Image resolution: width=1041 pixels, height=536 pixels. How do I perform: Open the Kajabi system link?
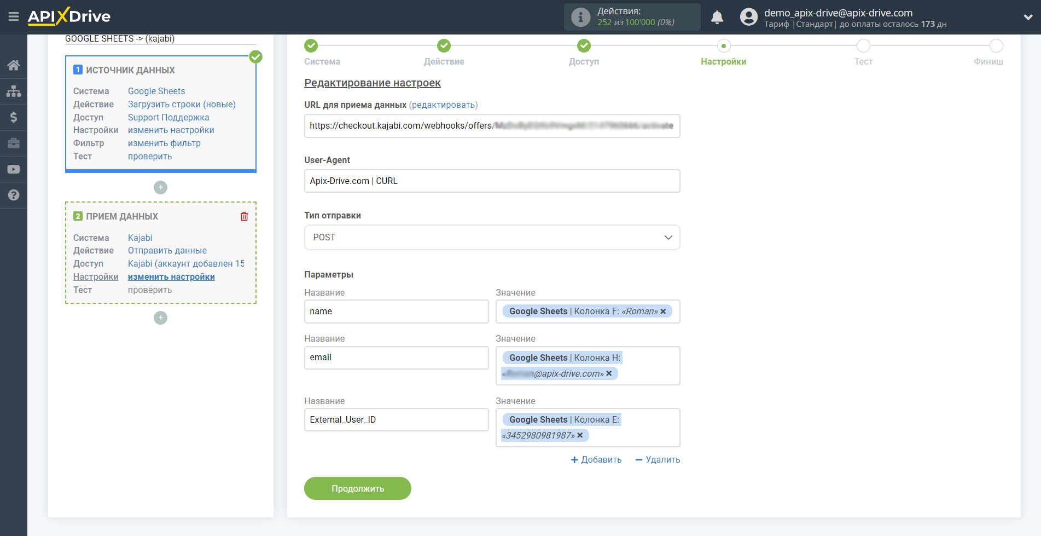tap(140, 238)
